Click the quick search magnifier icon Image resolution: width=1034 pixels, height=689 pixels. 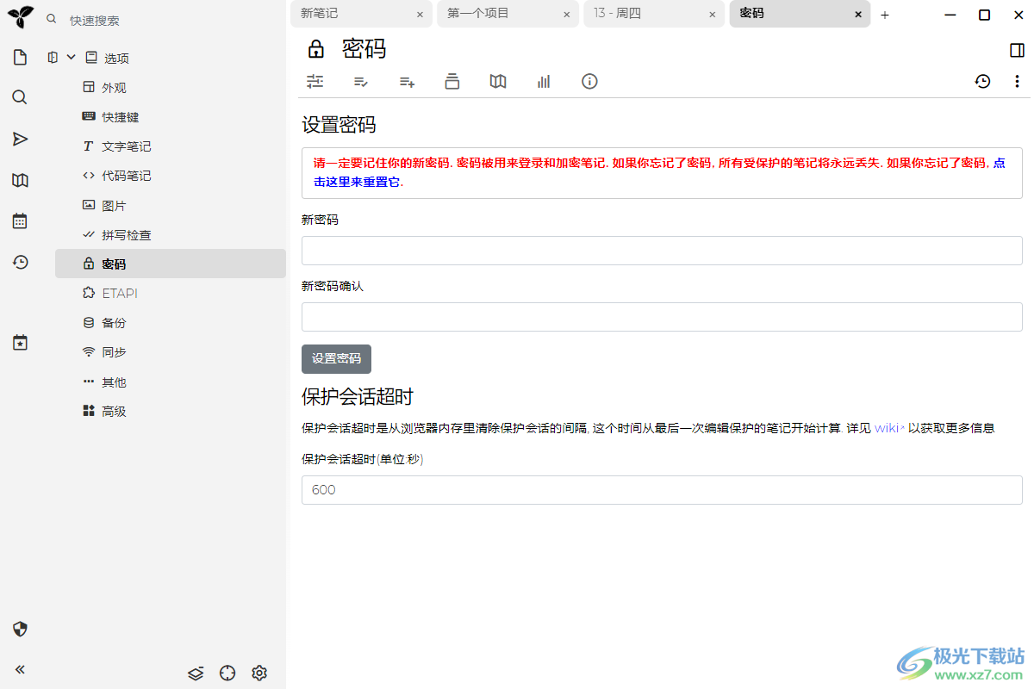pyautogui.click(x=52, y=19)
